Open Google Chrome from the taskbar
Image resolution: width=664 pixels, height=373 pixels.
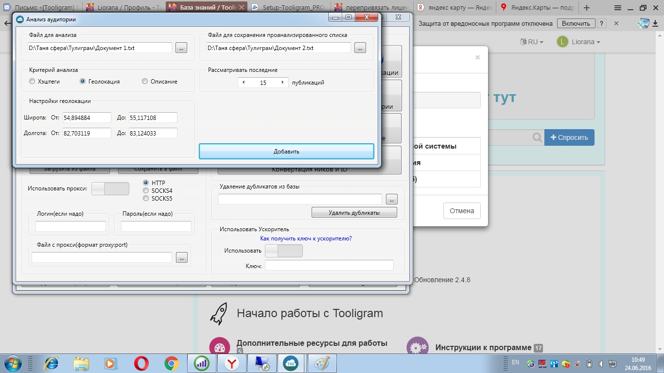pos(171,363)
